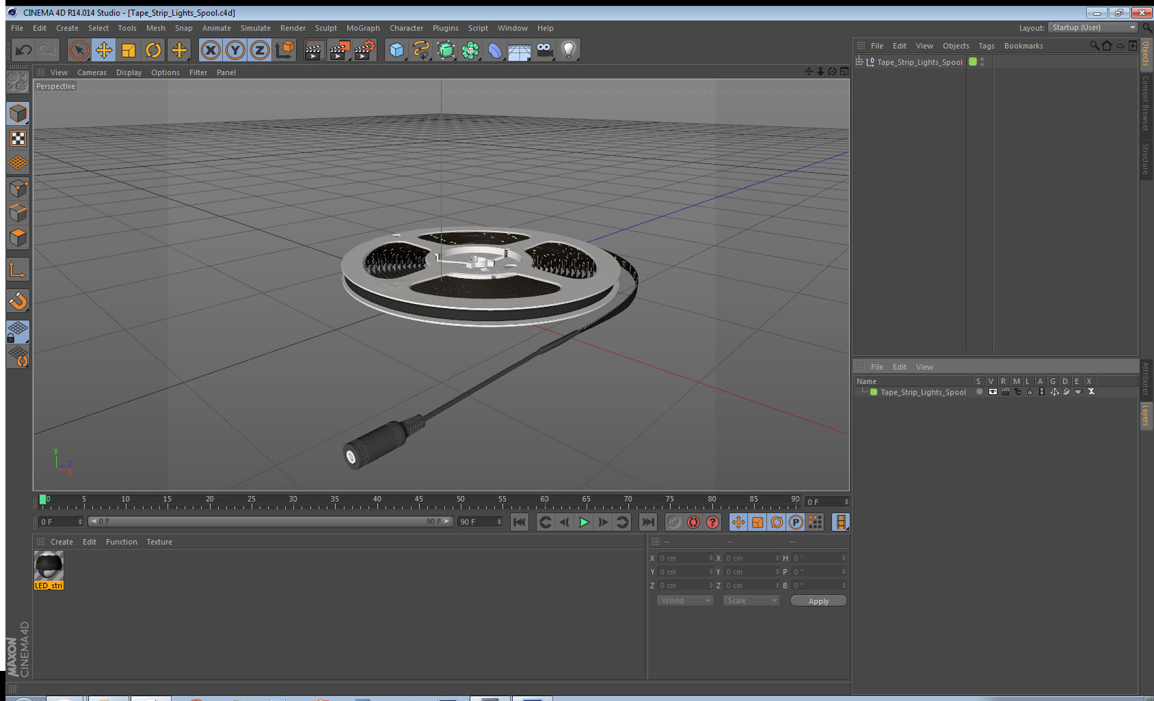1154x701 pixels.
Task: Add a Cube primitive object
Action: point(397,50)
